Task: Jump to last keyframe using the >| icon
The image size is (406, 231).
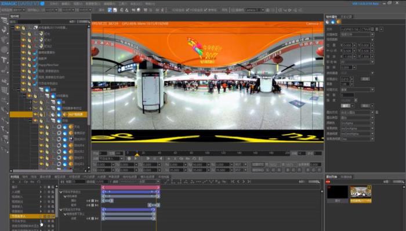Action: [249, 182]
